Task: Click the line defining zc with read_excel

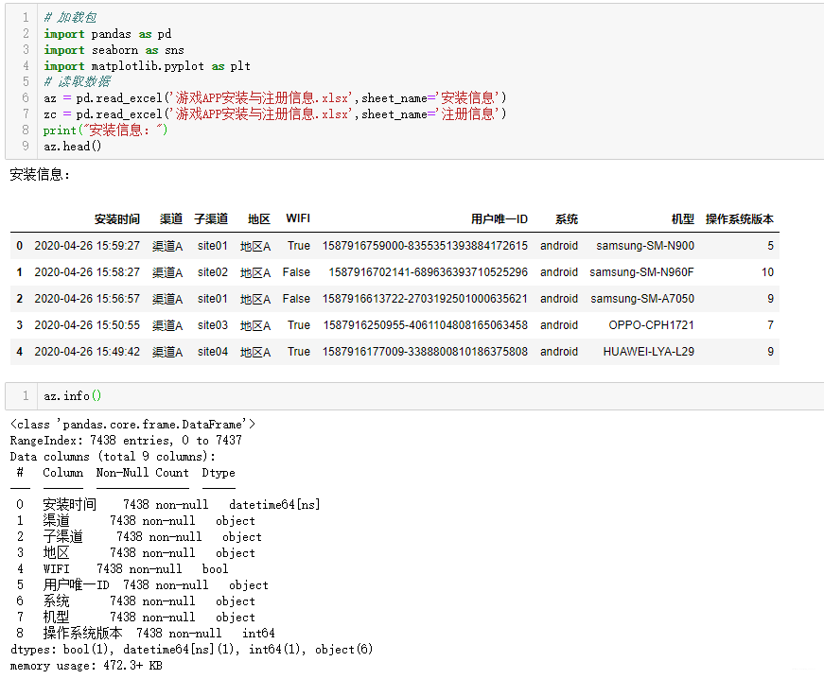Action: (x=275, y=113)
